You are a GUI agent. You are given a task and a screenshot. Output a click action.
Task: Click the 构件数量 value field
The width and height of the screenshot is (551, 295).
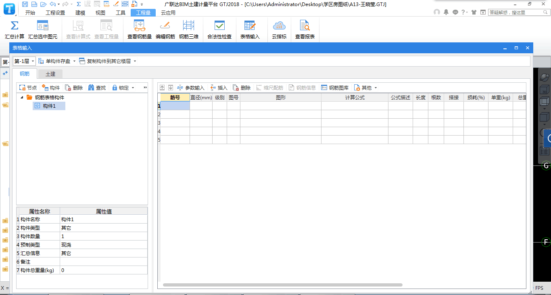pyautogui.click(x=104, y=236)
